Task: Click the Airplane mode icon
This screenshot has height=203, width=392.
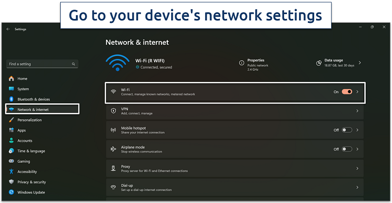Action: (x=113, y=149)
